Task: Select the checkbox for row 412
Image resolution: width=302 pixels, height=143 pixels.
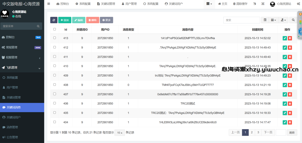Action: [x=55, y=47]
